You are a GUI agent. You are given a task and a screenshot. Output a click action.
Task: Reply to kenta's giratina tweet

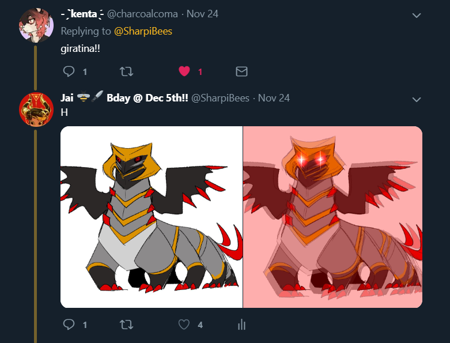tap(69, 71)
